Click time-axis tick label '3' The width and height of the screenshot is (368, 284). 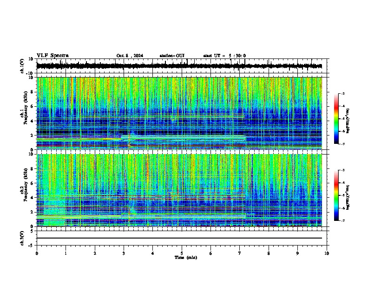coord(124,253)
